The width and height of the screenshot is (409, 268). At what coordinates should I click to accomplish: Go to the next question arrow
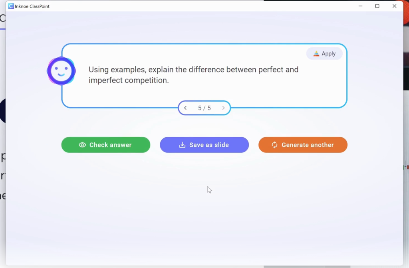tap(223, 108)
